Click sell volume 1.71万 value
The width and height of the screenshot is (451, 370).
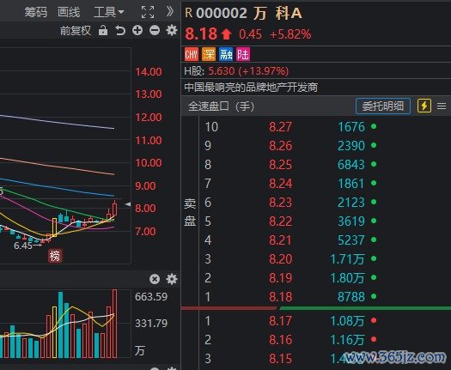click(347, 259)
